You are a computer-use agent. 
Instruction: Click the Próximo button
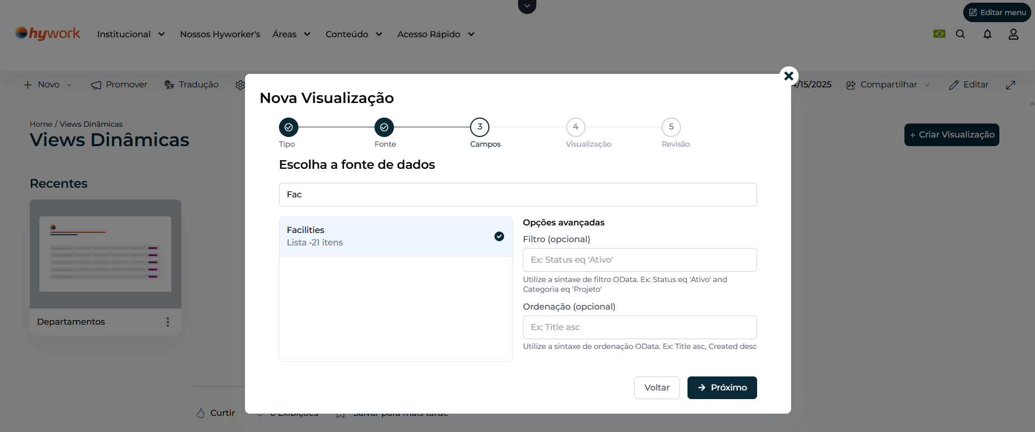721,388
